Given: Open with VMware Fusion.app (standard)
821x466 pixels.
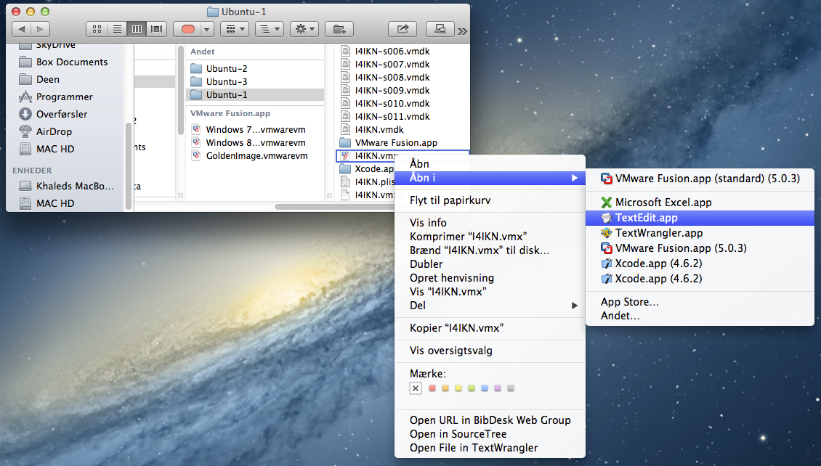Looking at the screenshot, I should (700, 179).
